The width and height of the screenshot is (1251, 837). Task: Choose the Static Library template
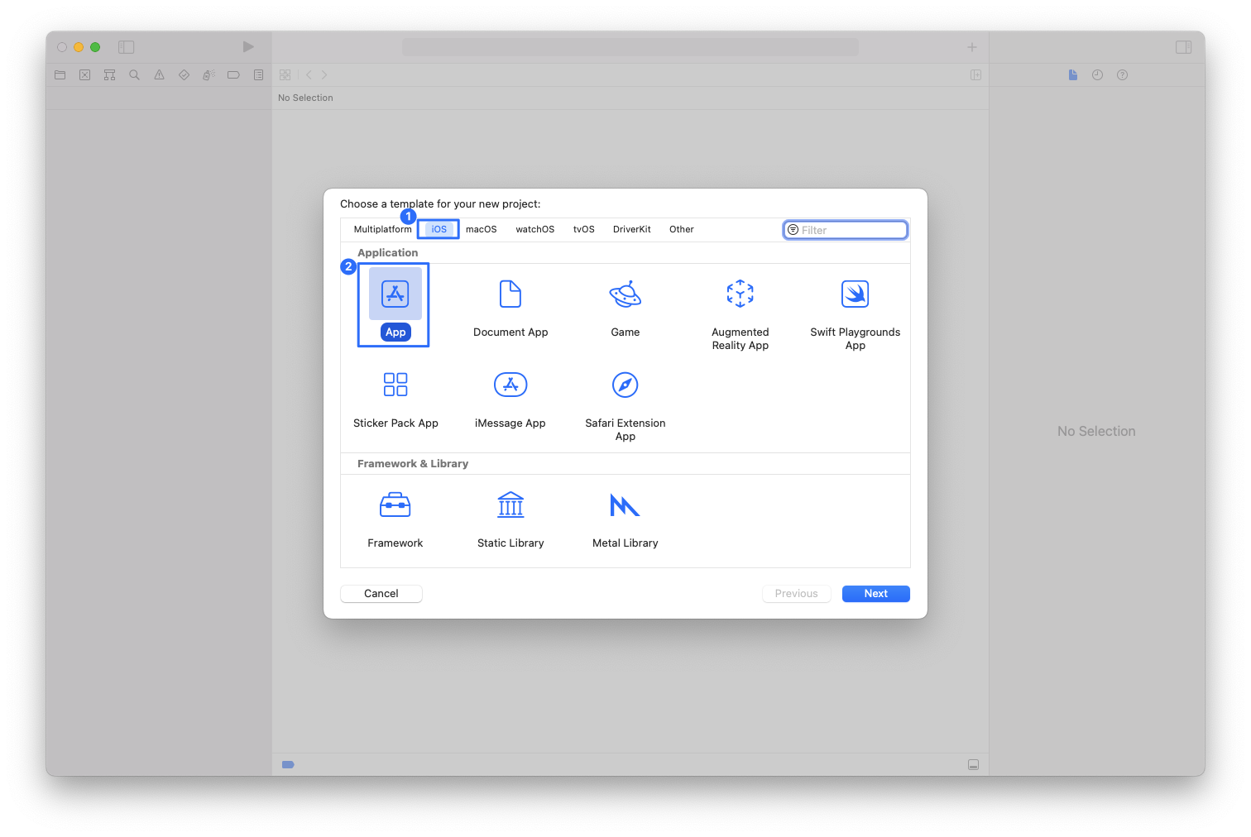pos(510,519)
